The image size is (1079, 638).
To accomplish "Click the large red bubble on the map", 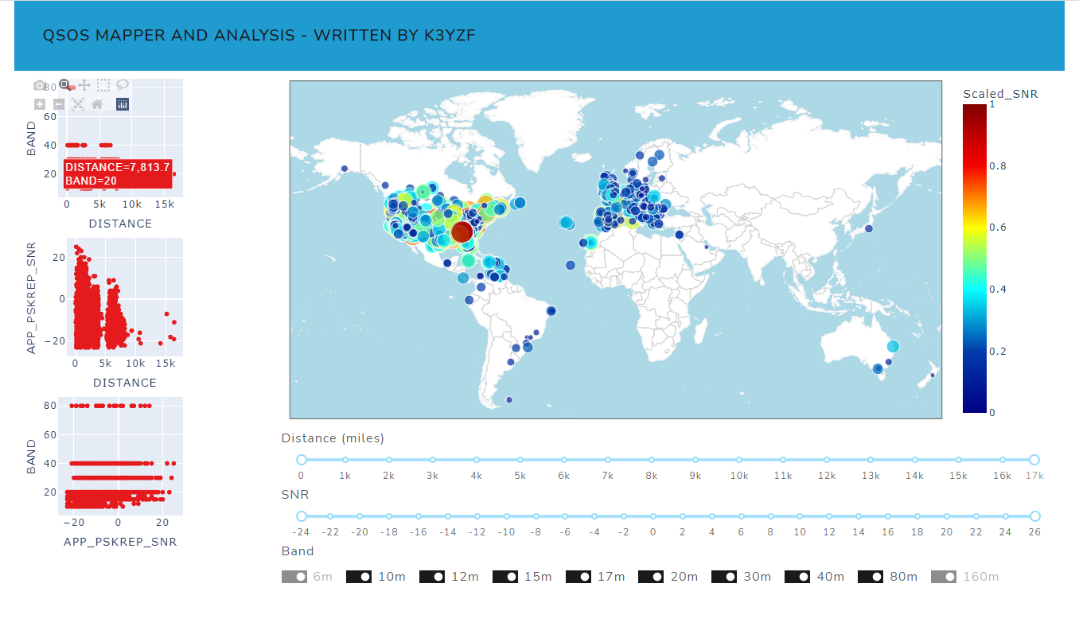I will [x=462, y=232].
